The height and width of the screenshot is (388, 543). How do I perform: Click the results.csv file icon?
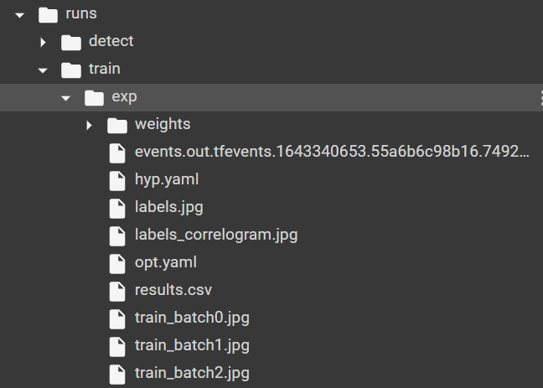click(118, 291)
